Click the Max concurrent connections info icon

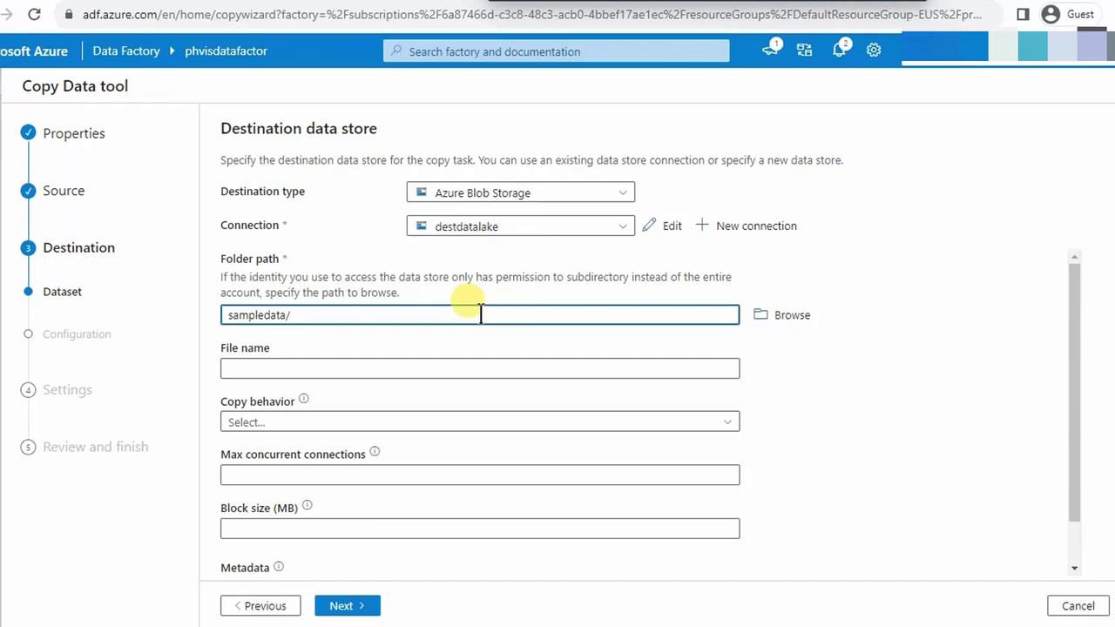coord(375,452)
